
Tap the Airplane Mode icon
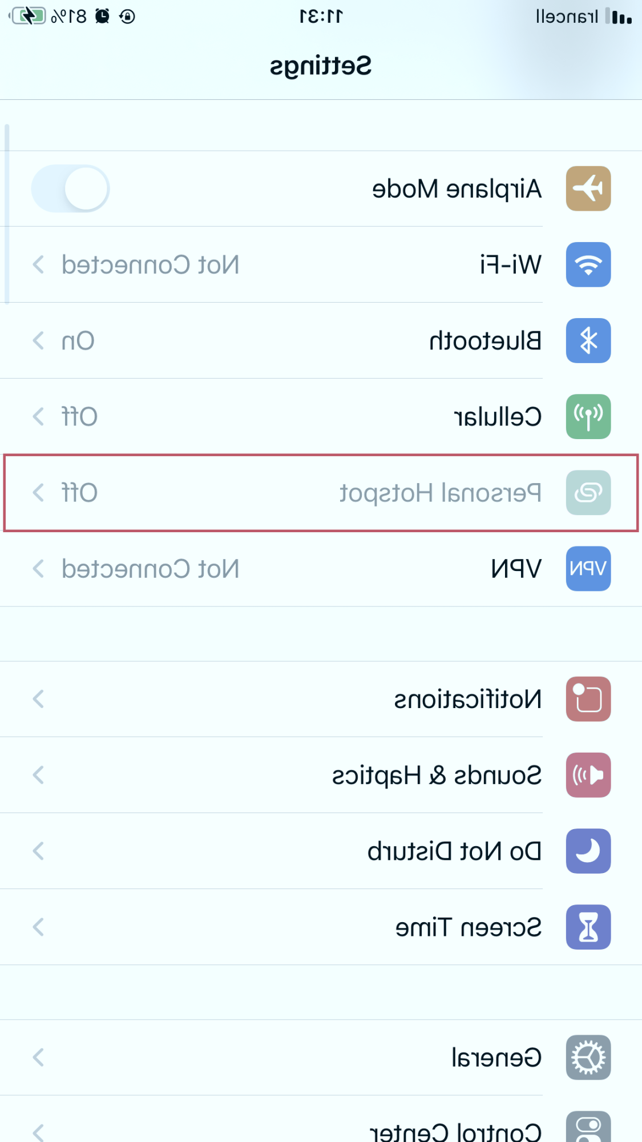coord(588,189)
